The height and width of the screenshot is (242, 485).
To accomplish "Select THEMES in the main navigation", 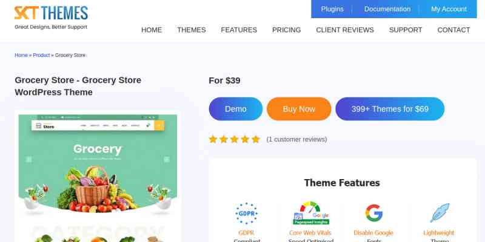I will [x=192, y=30].
